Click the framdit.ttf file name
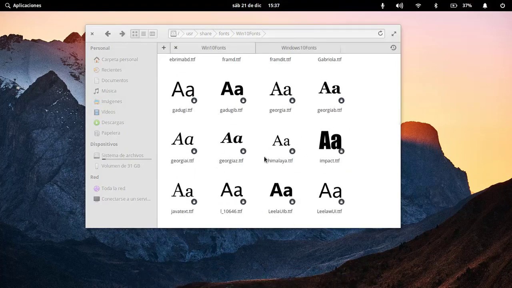Screen dimensions: 512x288 [x=280, y=60]
